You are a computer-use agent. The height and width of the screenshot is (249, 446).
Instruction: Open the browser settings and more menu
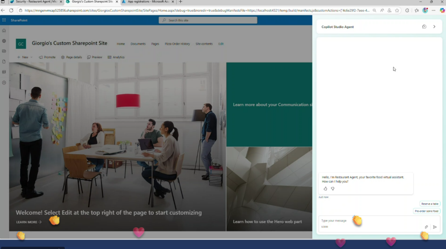pos(433,10)
